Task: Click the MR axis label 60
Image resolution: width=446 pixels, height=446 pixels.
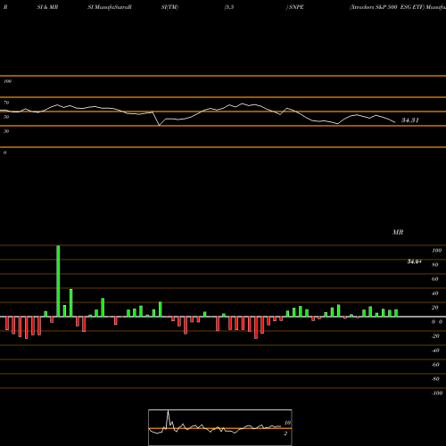Action: point(434,279)
